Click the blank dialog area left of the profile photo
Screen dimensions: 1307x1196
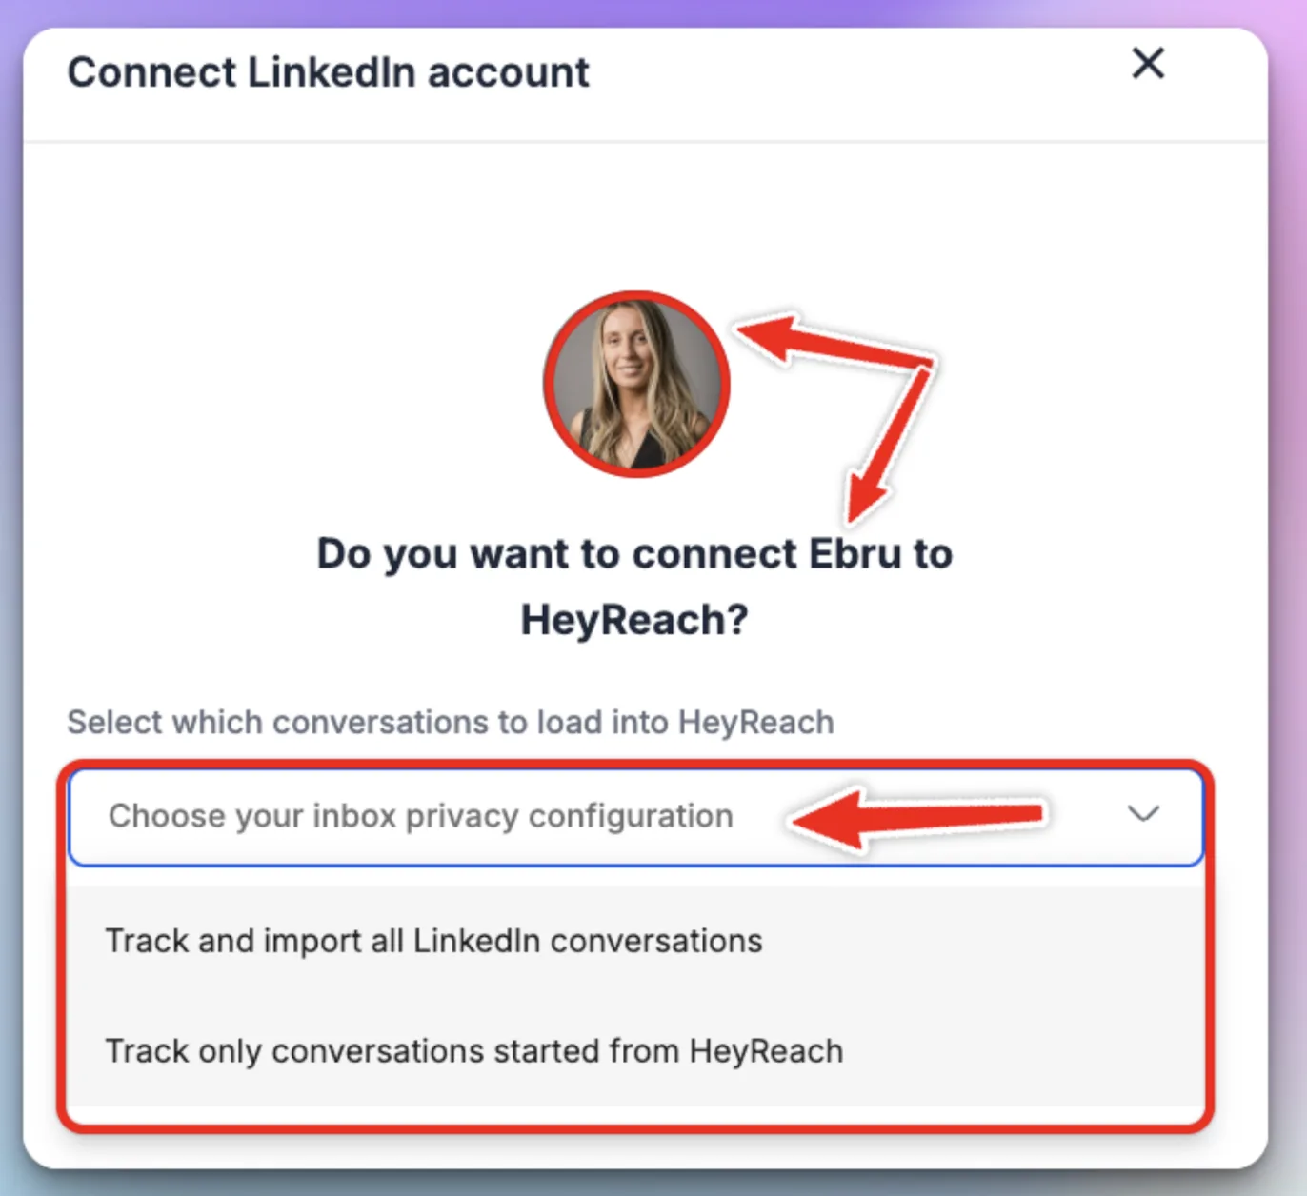click(x=286, y=381)
